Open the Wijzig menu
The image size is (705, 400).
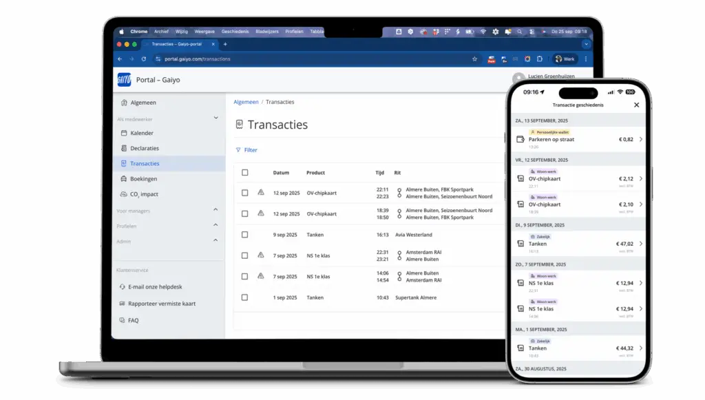pos(182,32)
